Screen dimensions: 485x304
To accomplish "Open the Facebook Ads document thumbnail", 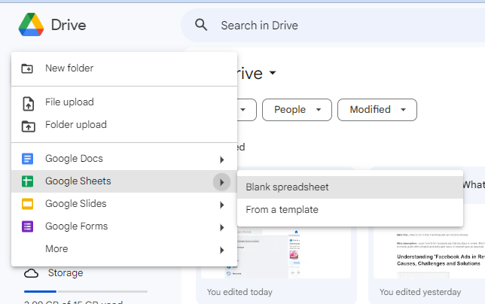I will point(429,254).
